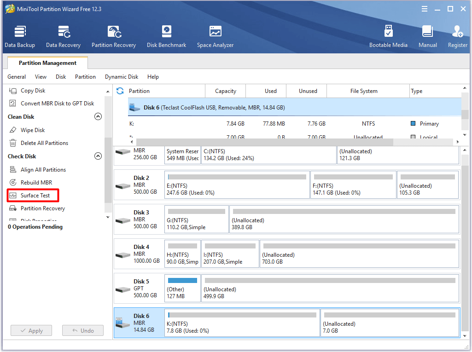Select the H:(NTFS) partition on Disk 4
Screen dimensions: 472x352
point(182,254)
